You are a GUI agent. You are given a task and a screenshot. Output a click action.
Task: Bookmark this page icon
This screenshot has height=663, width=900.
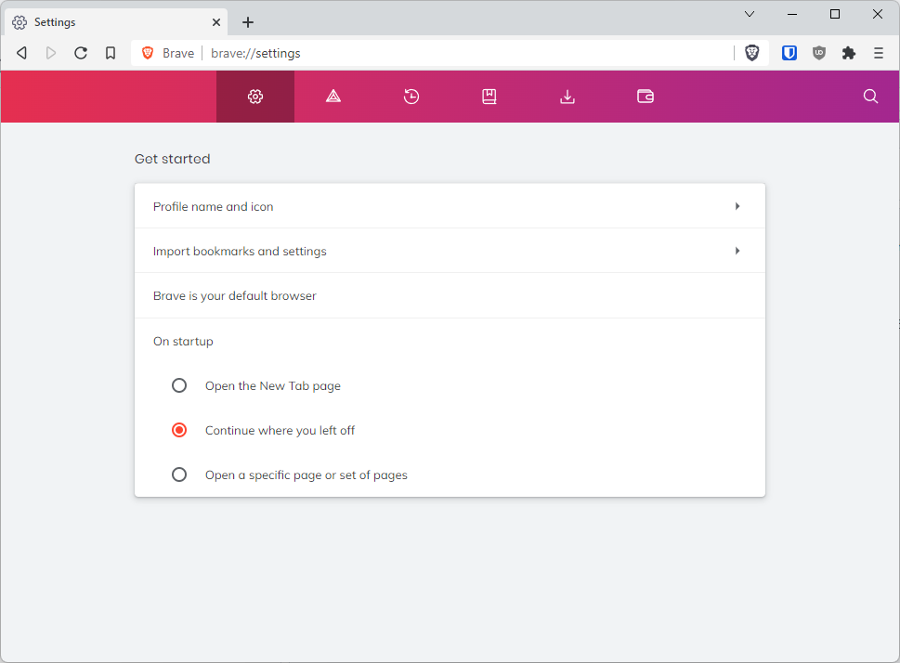pyautogui.click(x=111, y=53)
